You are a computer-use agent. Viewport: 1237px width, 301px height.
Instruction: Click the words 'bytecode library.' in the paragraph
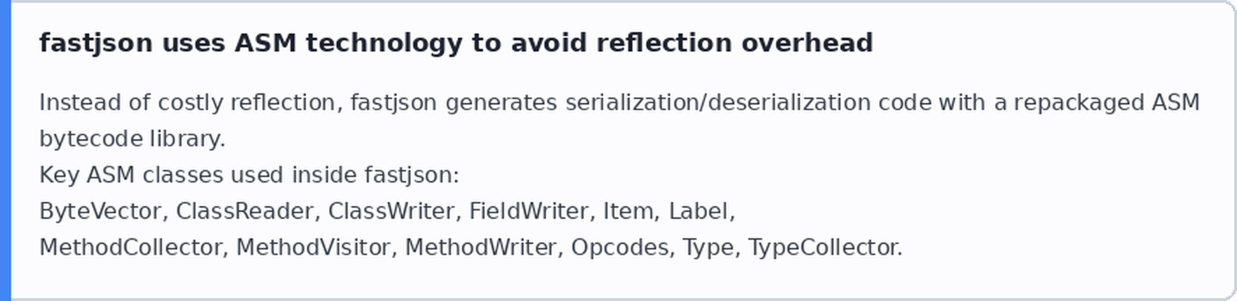(133, 139)
